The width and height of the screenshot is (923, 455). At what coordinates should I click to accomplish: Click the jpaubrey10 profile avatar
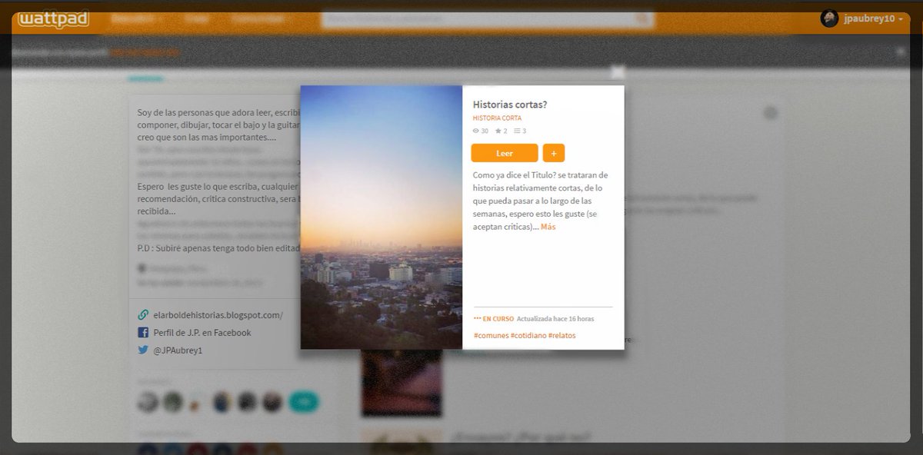point(829,18)
